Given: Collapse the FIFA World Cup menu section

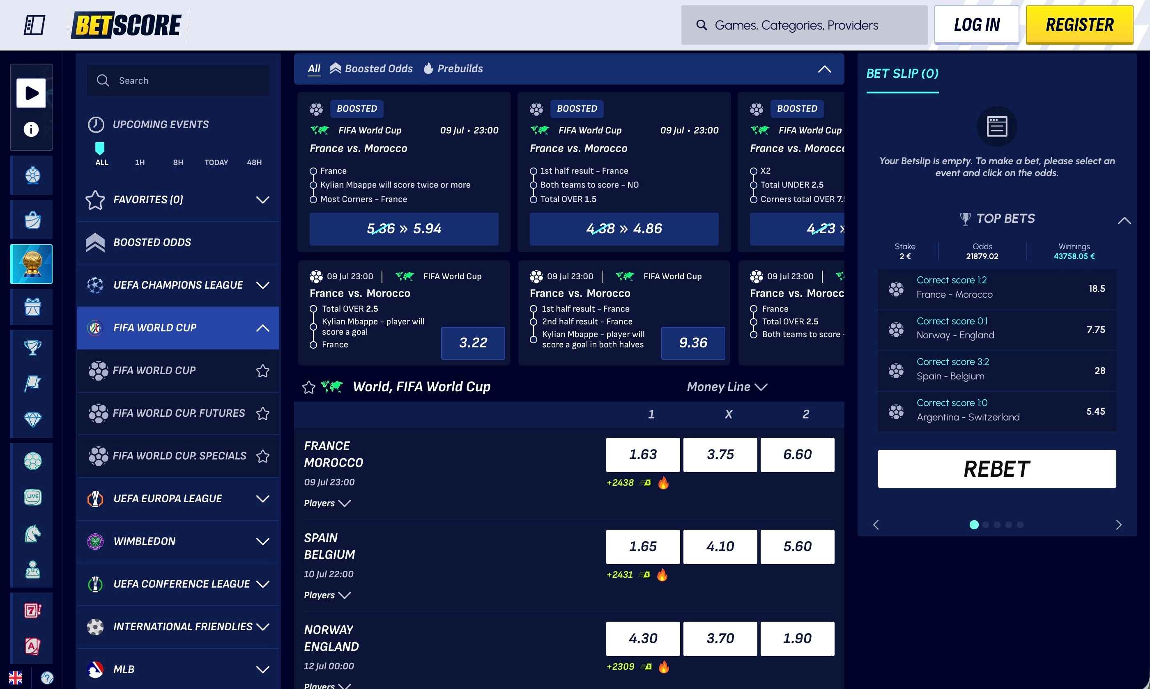Looking at the screenshot, I should click(x=178, y=328).
